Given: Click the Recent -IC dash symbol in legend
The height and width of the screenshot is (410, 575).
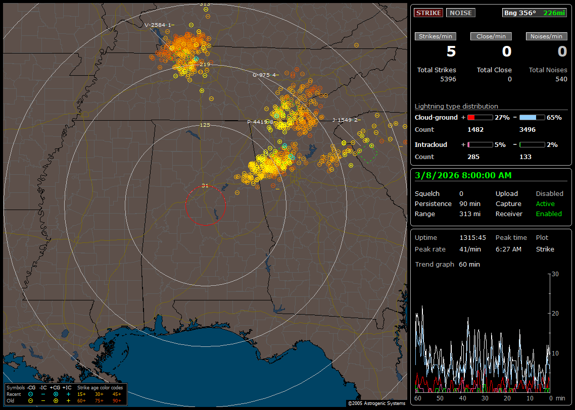Looking at the screenshot, I should coord(43,394).
